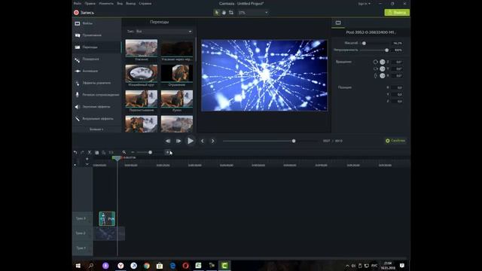Select the arrow edit mode tool above canvas

click(x=216, y=13)
